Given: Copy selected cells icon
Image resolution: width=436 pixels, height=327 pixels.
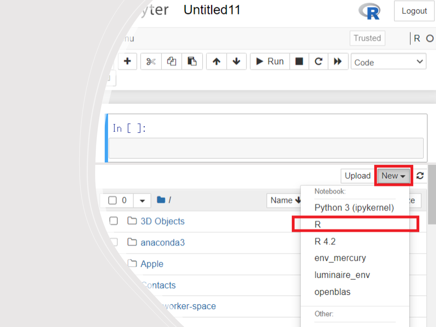Looking at the screenshot, I should [171, 62].
